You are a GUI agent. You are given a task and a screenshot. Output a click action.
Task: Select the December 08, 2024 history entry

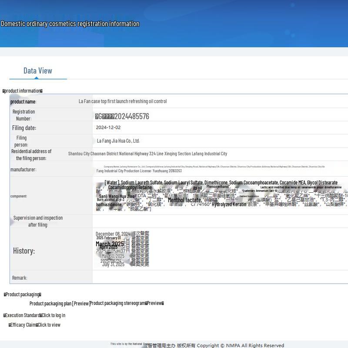113,234
